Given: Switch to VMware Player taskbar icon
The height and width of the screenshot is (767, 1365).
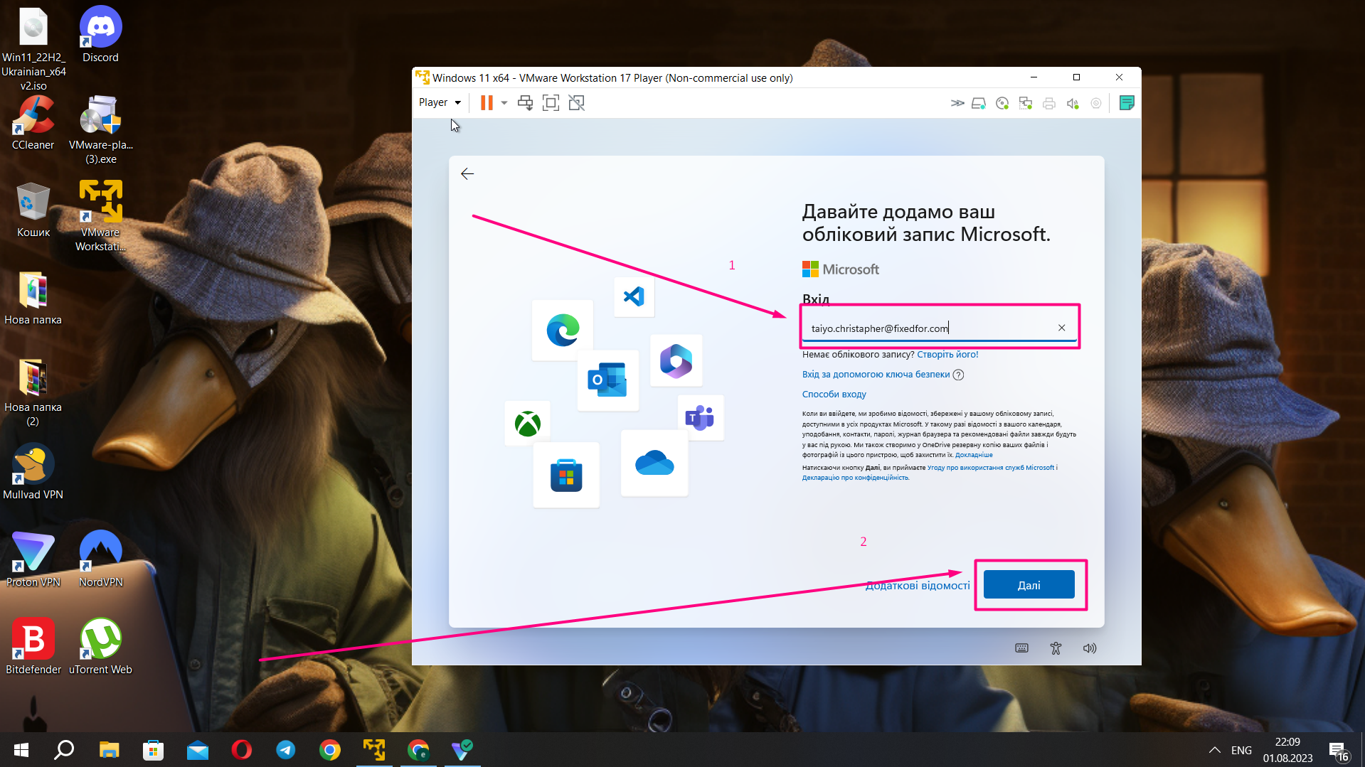Looking at the screenshot, I should coord(374,749).
